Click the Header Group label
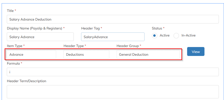This screenshot has width=224, height=100. click(128, 46)
